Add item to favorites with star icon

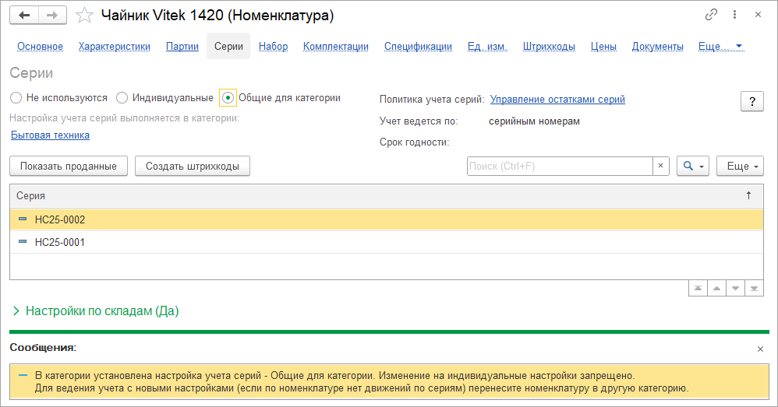tap(86, 15)
